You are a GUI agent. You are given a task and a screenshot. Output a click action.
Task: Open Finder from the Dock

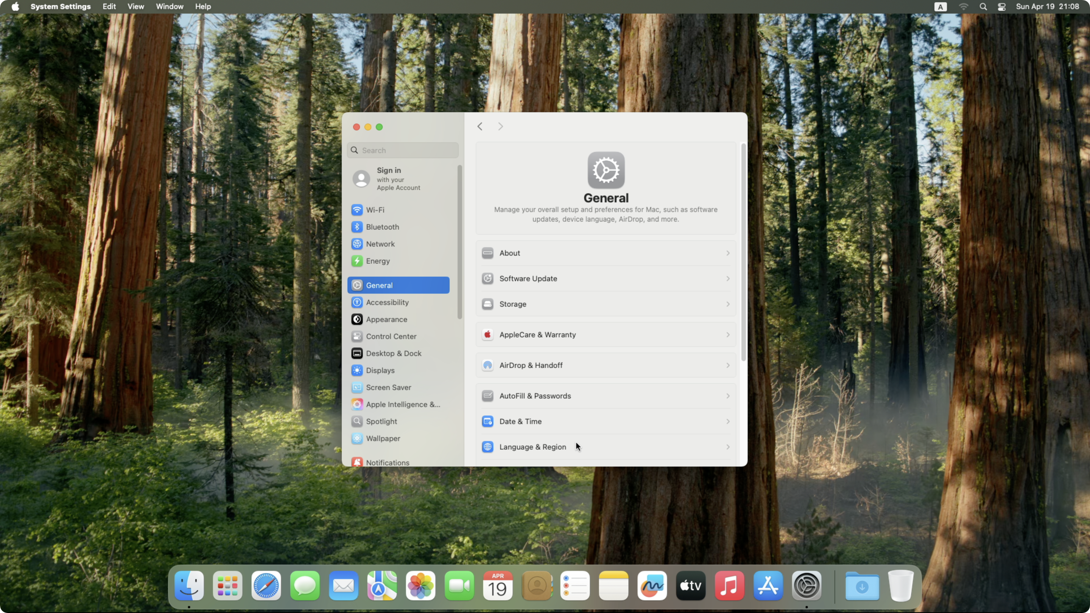pos(189,585)
